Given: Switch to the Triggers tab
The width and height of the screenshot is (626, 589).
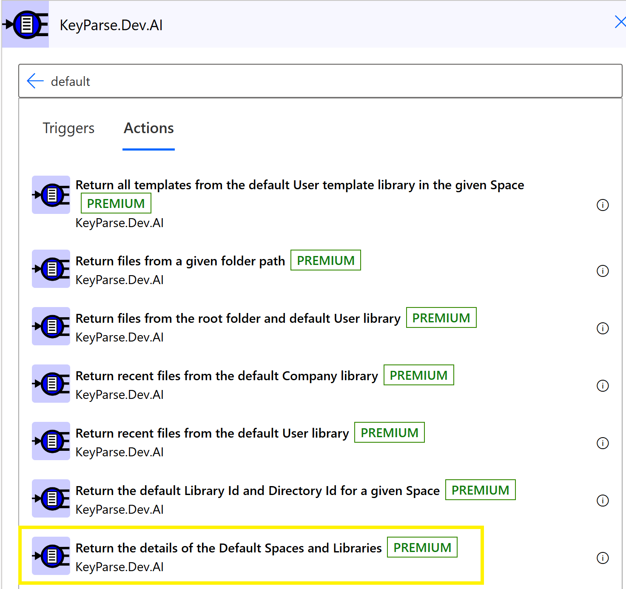Looking at the screenshot, I should click(x=68, y=128).
